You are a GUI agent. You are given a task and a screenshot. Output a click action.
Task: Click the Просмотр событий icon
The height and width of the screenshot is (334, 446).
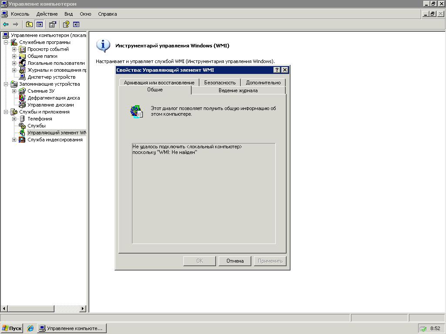pos(22,50)
